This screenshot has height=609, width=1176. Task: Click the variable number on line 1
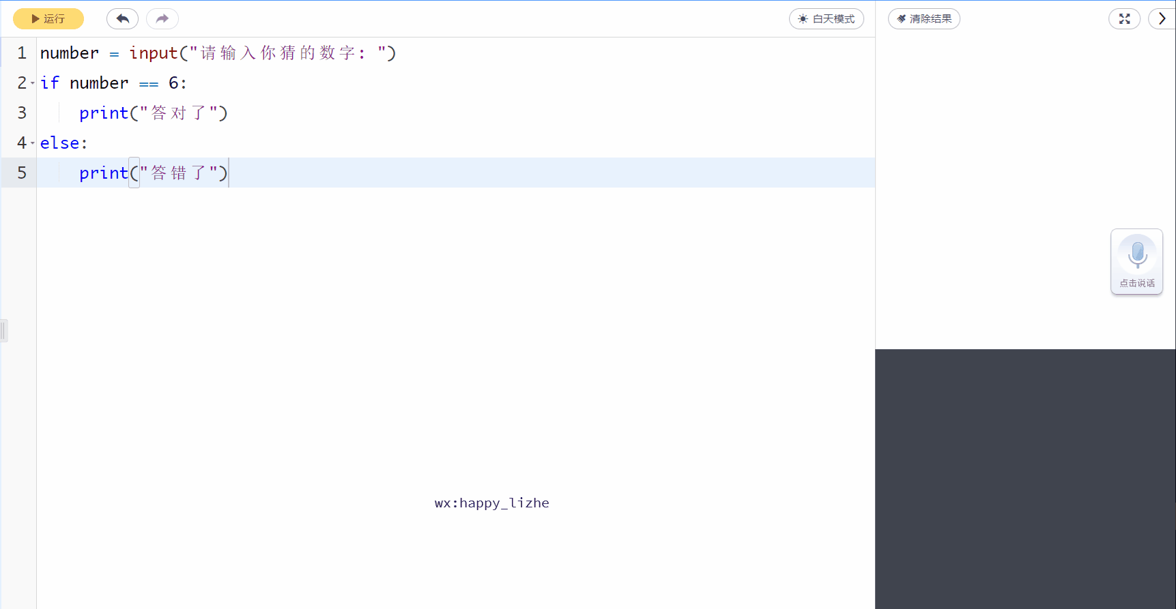tap(70, 53)
